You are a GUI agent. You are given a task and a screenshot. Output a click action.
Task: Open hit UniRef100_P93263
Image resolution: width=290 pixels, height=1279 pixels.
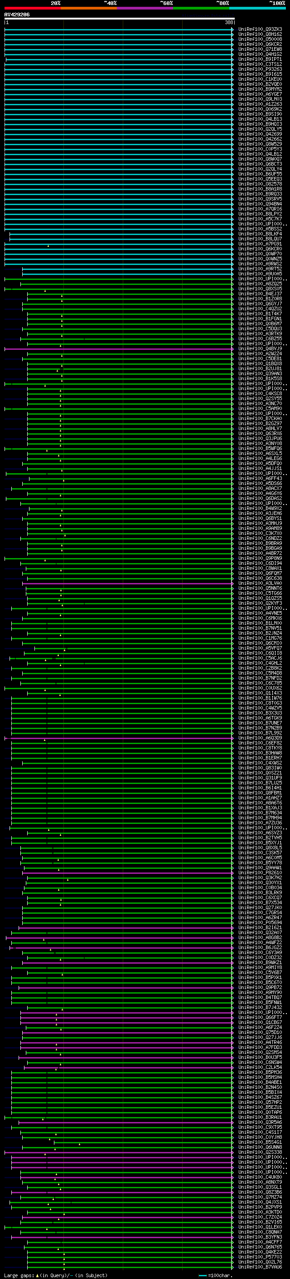pos(260,69)
